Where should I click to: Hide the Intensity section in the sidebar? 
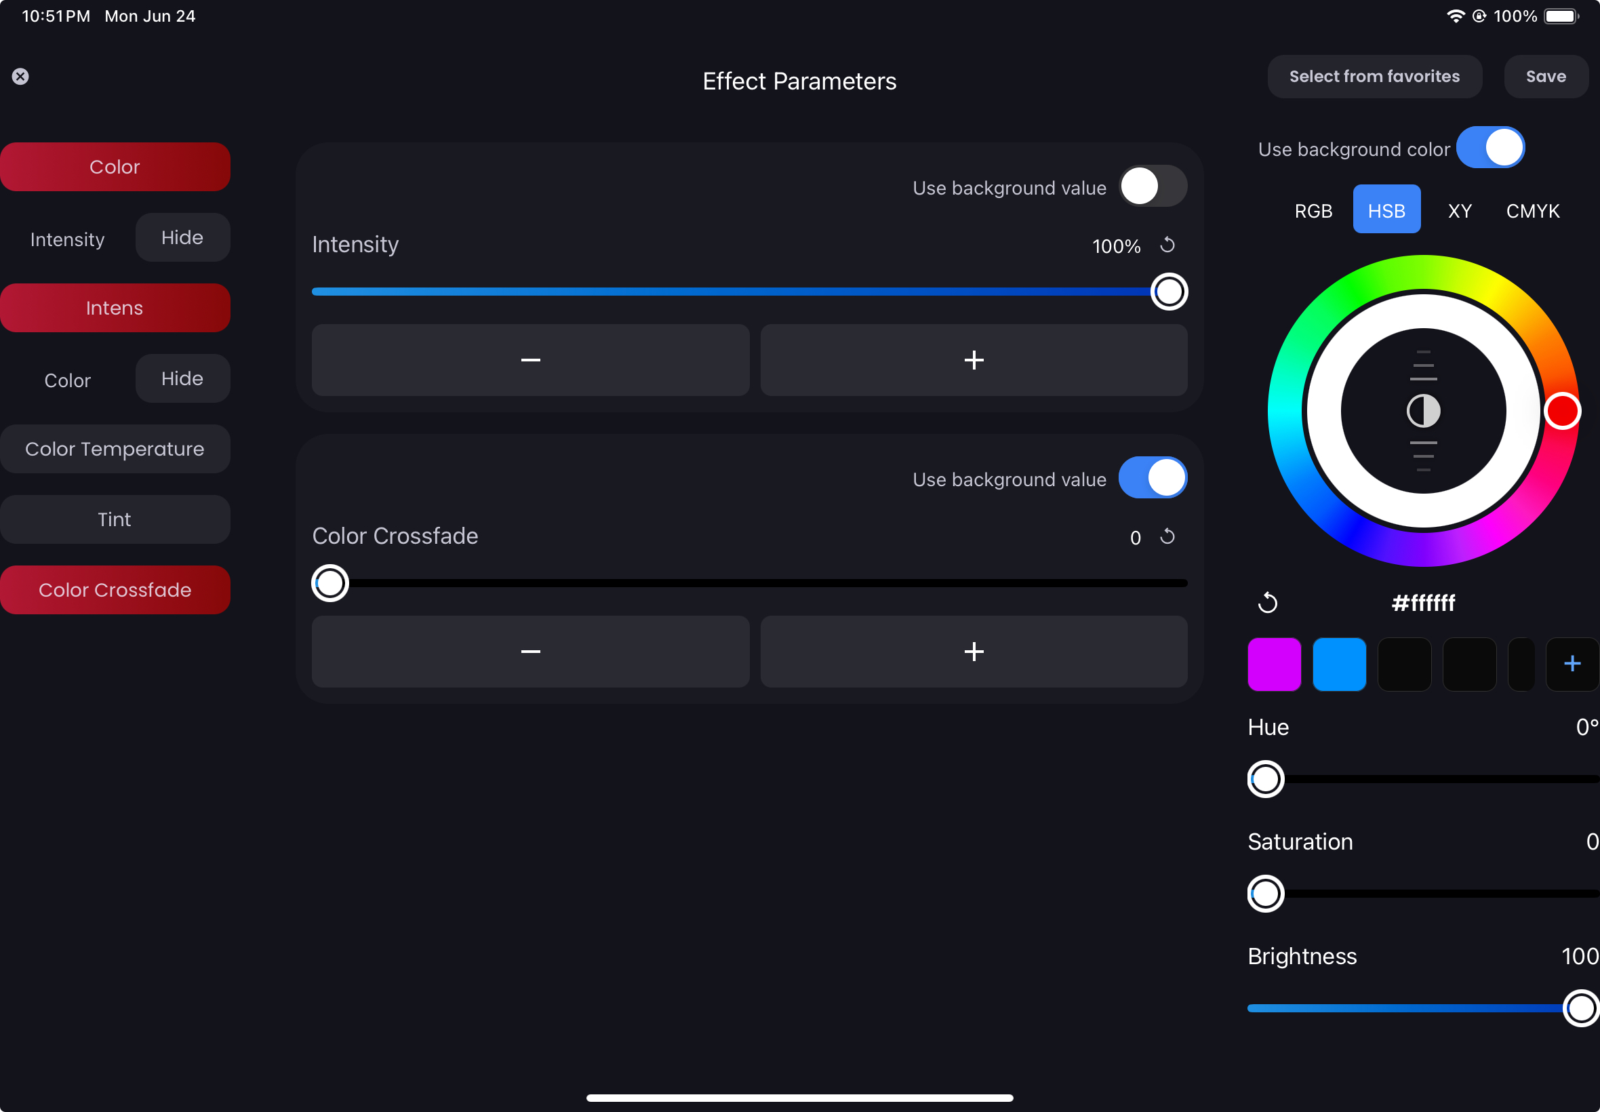(182, 237)
